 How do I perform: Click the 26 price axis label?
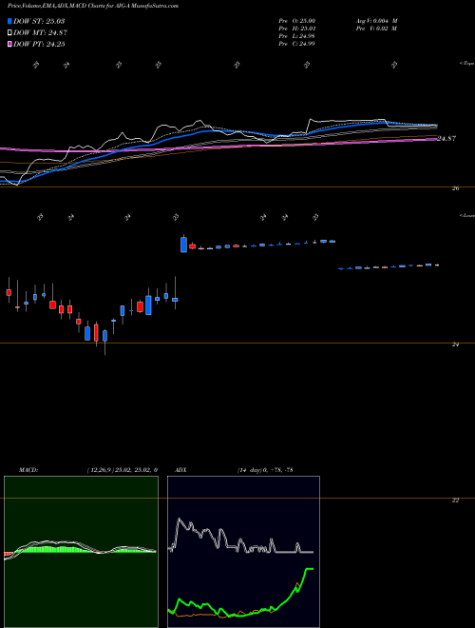pyautogui.click(x=455, y=188)
